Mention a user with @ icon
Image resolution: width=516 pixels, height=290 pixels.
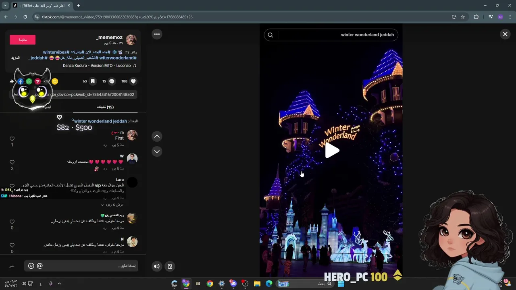click(x=40, y=266)
